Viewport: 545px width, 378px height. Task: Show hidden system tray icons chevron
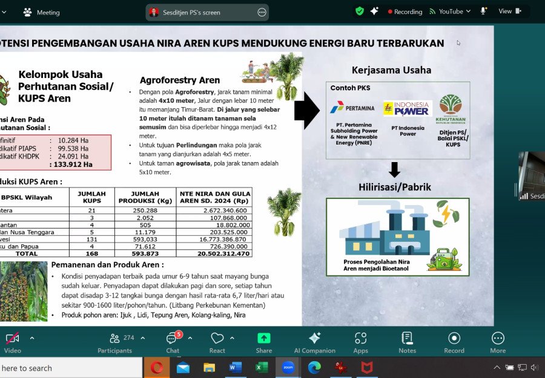[497, 367]
